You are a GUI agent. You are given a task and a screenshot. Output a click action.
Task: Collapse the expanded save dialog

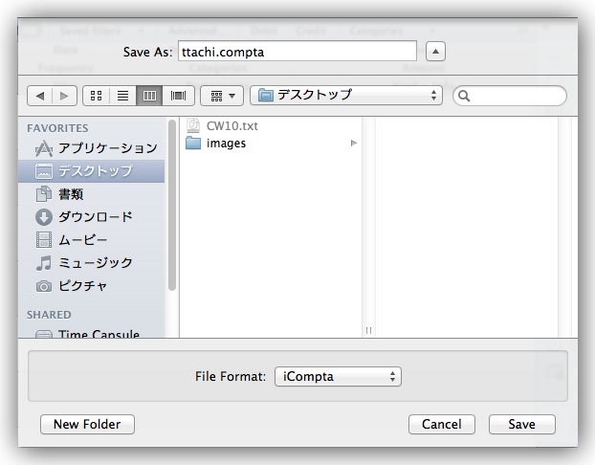(435, 52)
